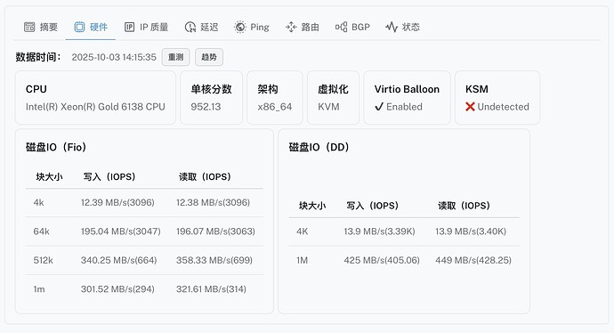Click the IP 质量 tab icon
This screenshot has width=614, height=333.
129,27
